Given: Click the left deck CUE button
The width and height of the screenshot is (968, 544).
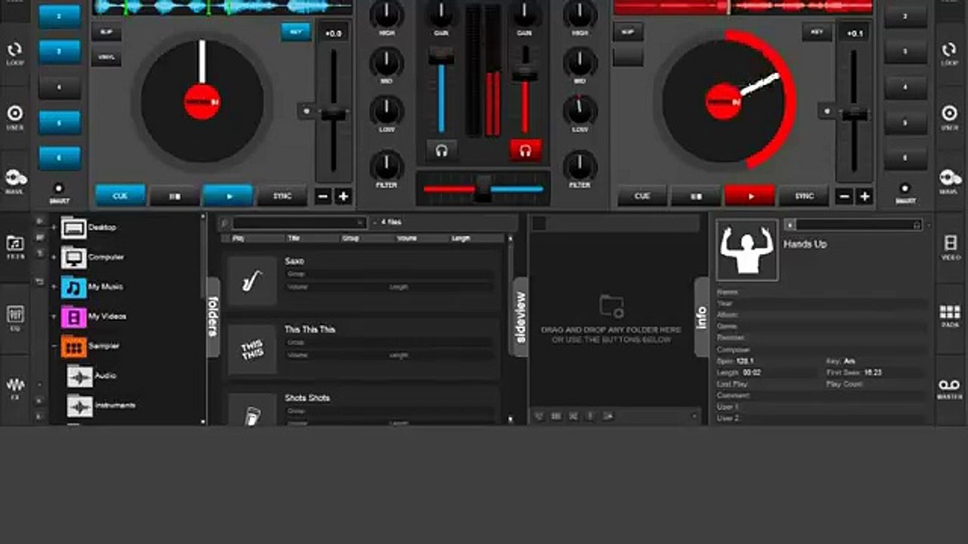Looking at the screenshot, I should pyautogui.click(x=120, y=196).
